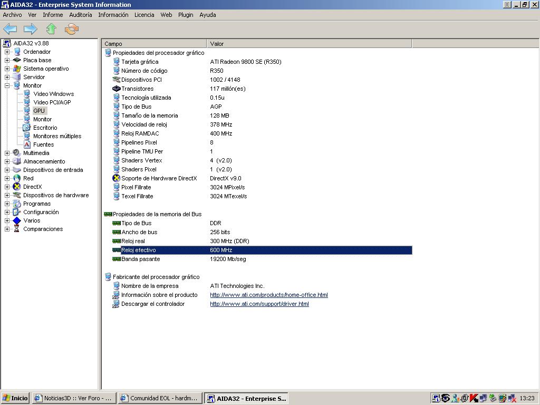Image resolution: width=540 pixels, height=405 pixels.
Task: Click the Varios blue diamond icon
Action: pyautogui.click(x=17, y=220)
